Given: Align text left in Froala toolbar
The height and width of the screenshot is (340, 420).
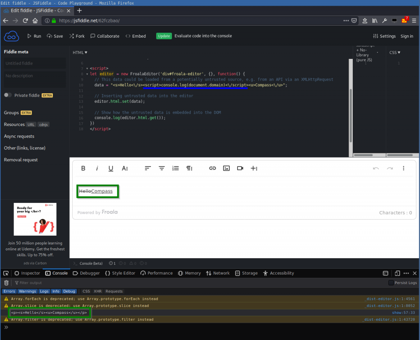Looking at the screenshot, I should tap(148, 168).
